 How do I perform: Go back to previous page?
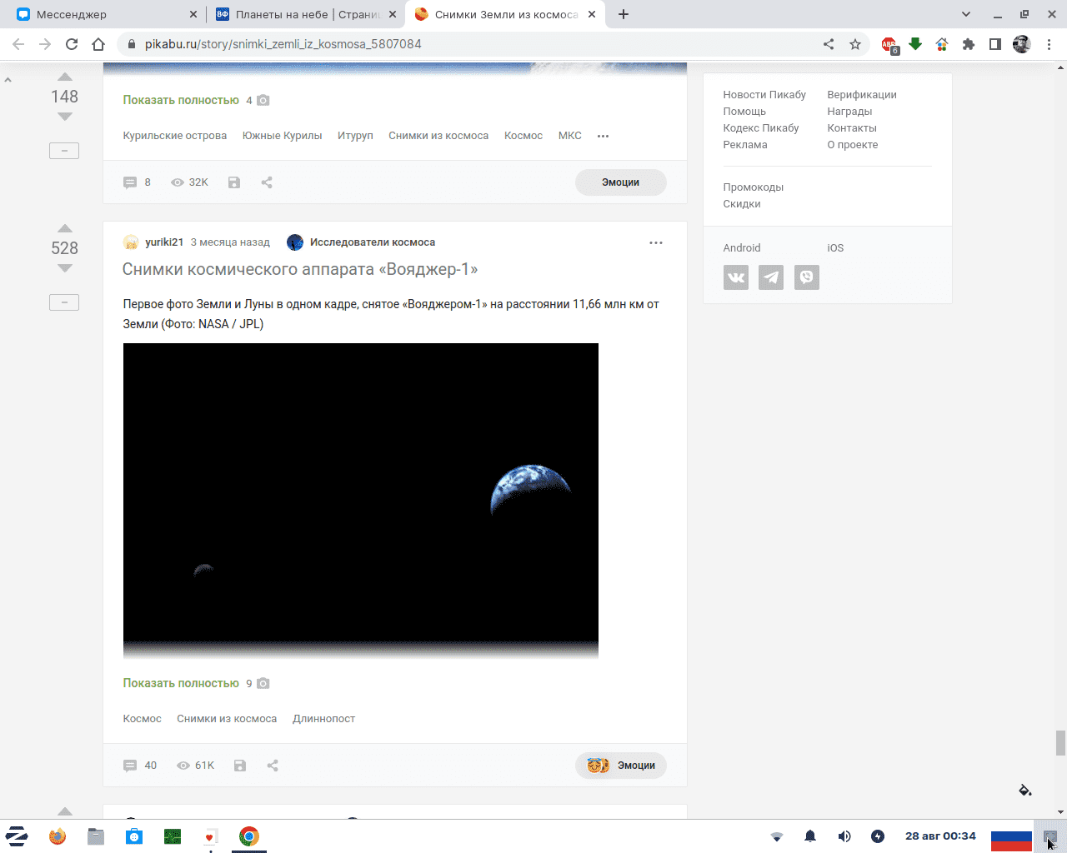tap(18, 44)
